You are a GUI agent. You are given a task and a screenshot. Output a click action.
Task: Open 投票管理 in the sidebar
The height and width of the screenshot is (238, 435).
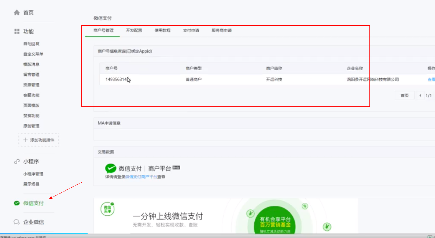click(31, 85)
